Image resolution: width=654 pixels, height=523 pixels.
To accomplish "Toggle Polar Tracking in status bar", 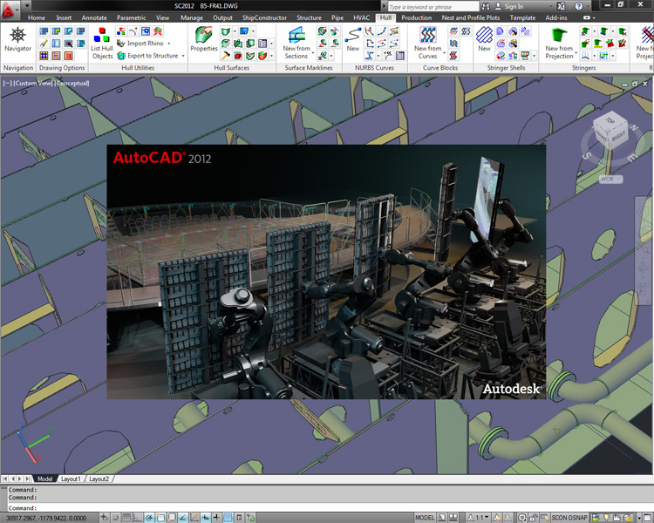I will click(x=149, y=518).
